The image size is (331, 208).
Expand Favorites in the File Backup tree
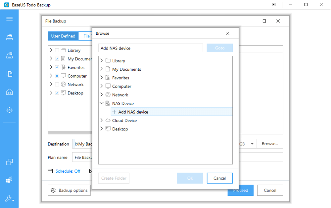coord(51,67)
